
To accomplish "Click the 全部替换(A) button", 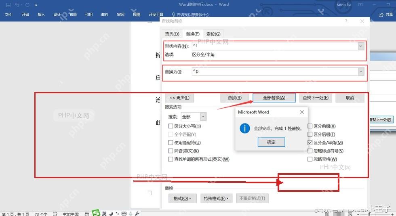I will coord(274,98).
